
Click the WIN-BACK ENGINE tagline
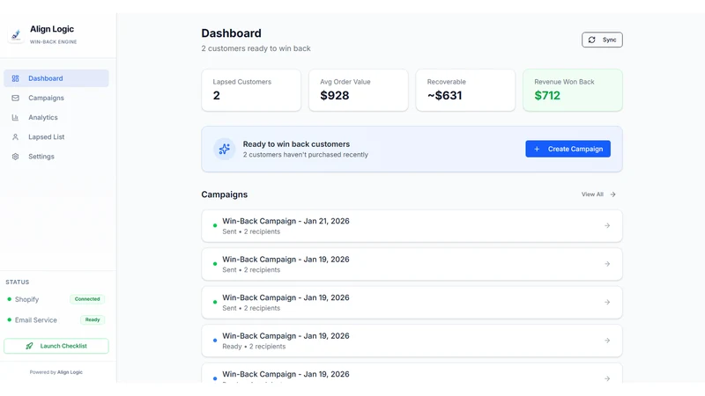54,41
